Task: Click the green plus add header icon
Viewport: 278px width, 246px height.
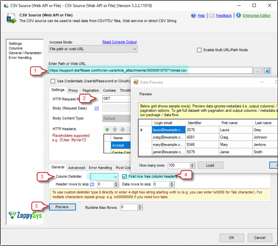Action: [x=107, y=129]
